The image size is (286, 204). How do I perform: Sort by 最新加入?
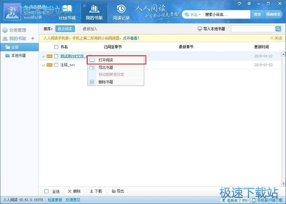coord(90,29)
